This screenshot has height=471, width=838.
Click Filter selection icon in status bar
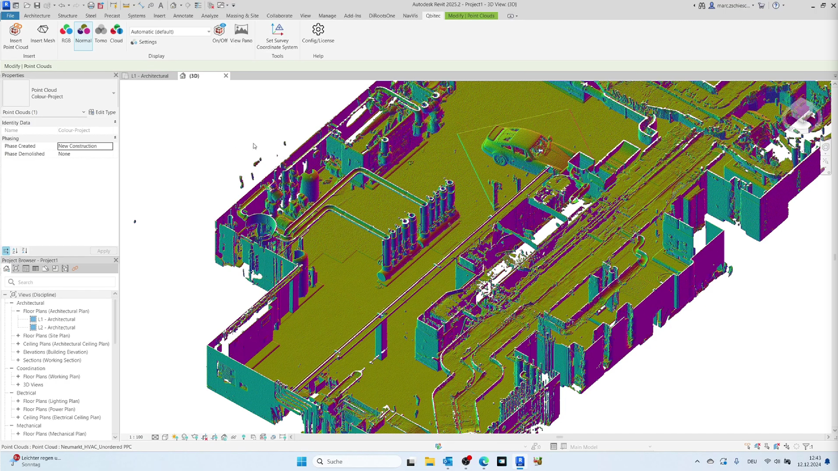[807, 447]
